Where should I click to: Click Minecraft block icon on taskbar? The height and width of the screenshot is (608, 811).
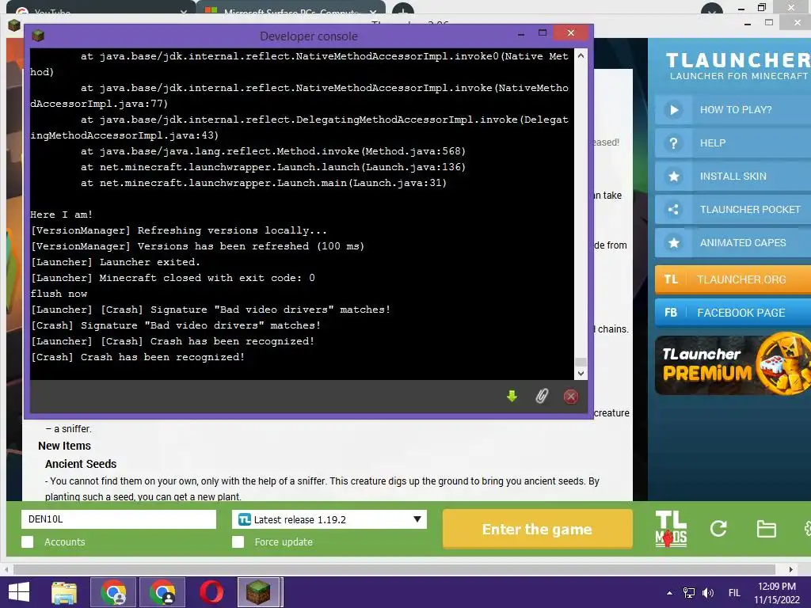pos(257,592)
